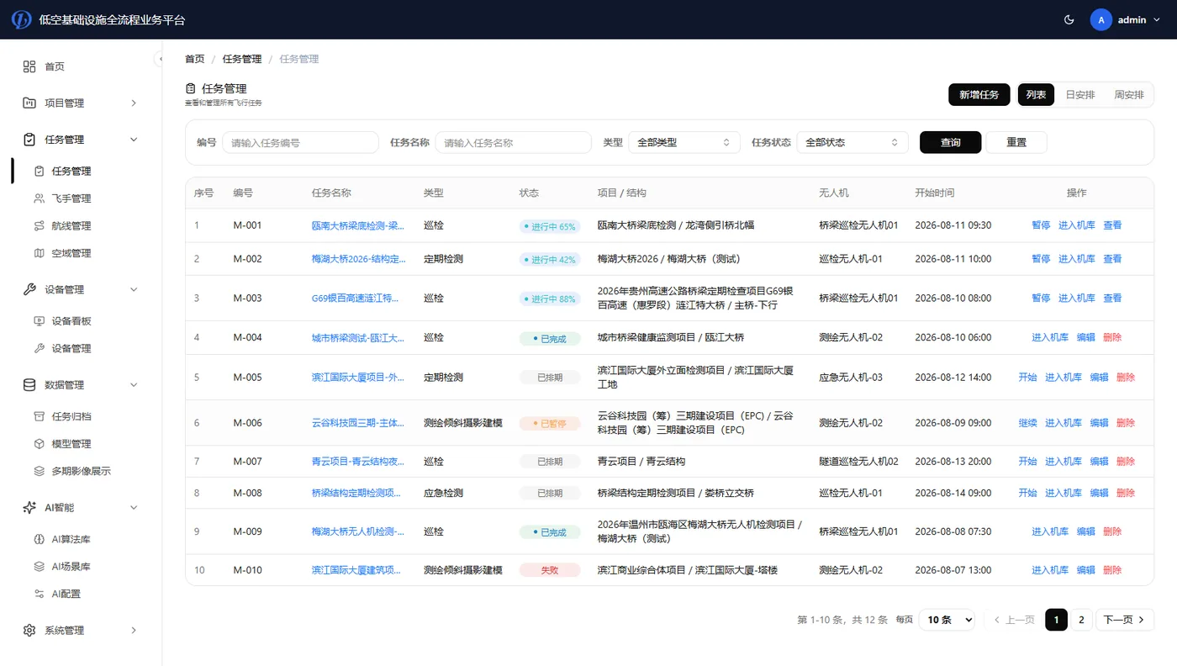Screen dimensions: 1177x666
Task: Click the AI算法库 icon
Action: point(39,539)
